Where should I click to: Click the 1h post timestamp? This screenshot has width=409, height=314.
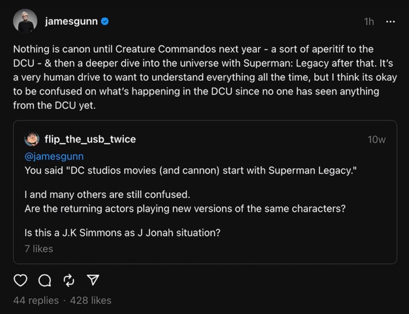[369, 22]
